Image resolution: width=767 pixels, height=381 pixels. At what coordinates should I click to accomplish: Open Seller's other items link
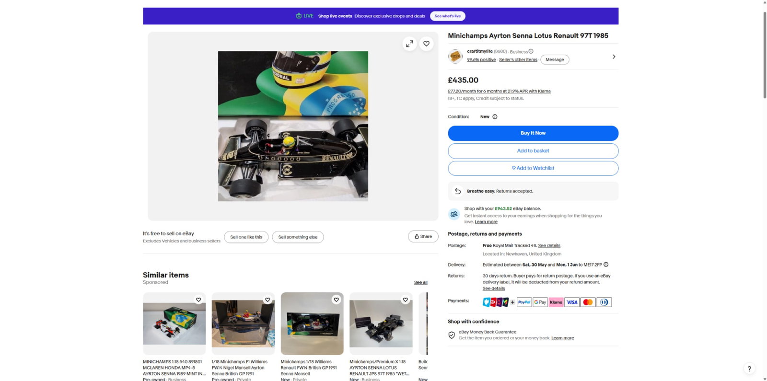point(518,60)
